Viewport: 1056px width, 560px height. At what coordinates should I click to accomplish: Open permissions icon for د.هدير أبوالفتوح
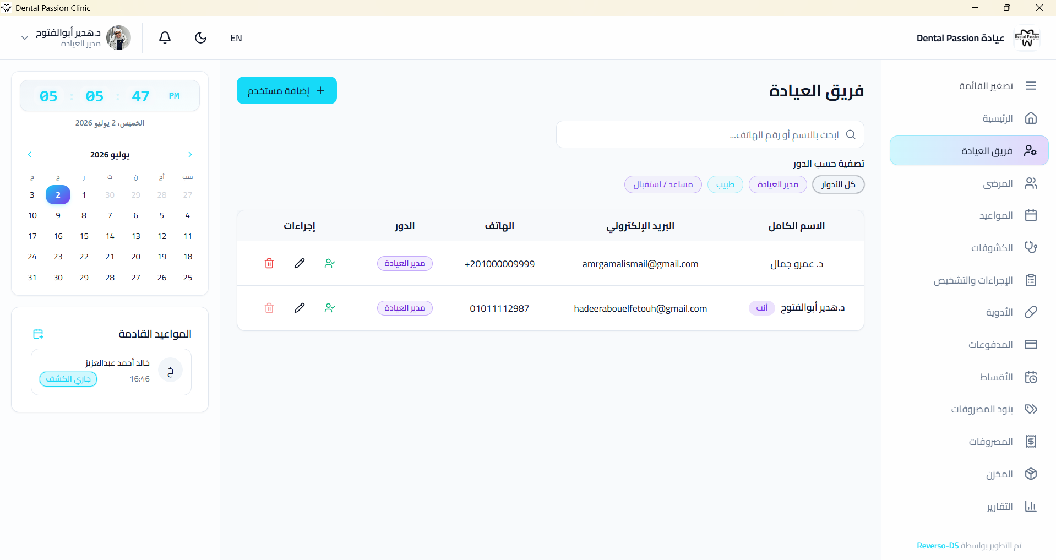click(x=330, y=308)
